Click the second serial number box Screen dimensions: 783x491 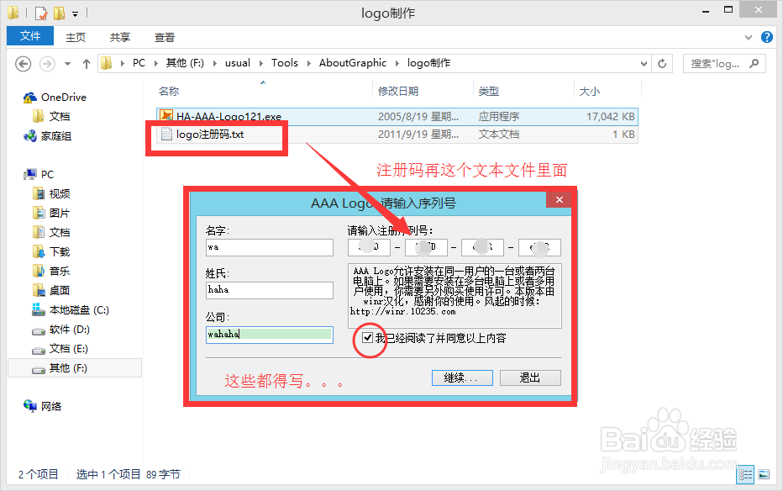[x=426, y=247]
